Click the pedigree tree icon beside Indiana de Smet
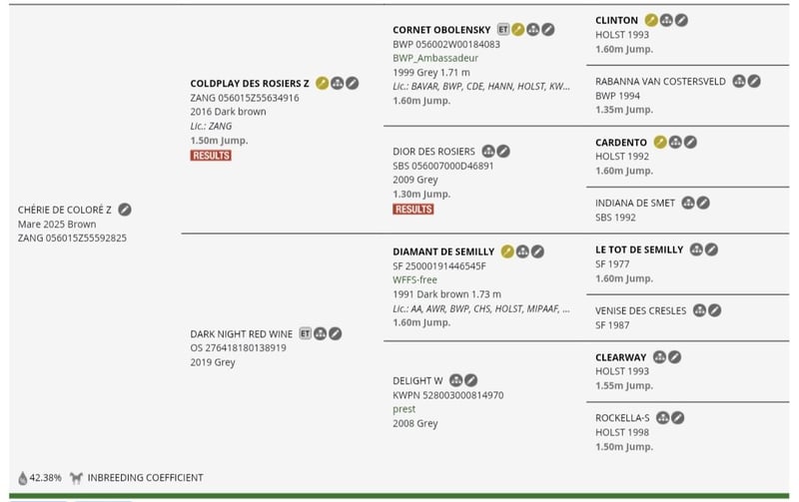Image resolution: width=799 pixels, height=502 pixels. tap(688, 203)
